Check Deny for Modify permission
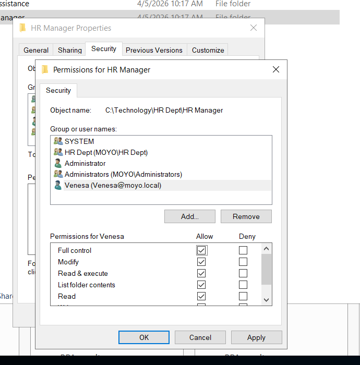This screenshot has height=365, width=360. (243, 262)
